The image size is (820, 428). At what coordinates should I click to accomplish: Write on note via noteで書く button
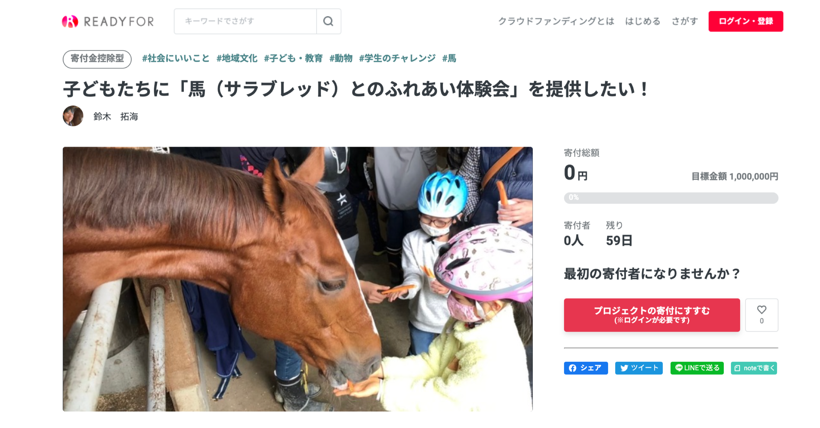click(754, 368)
